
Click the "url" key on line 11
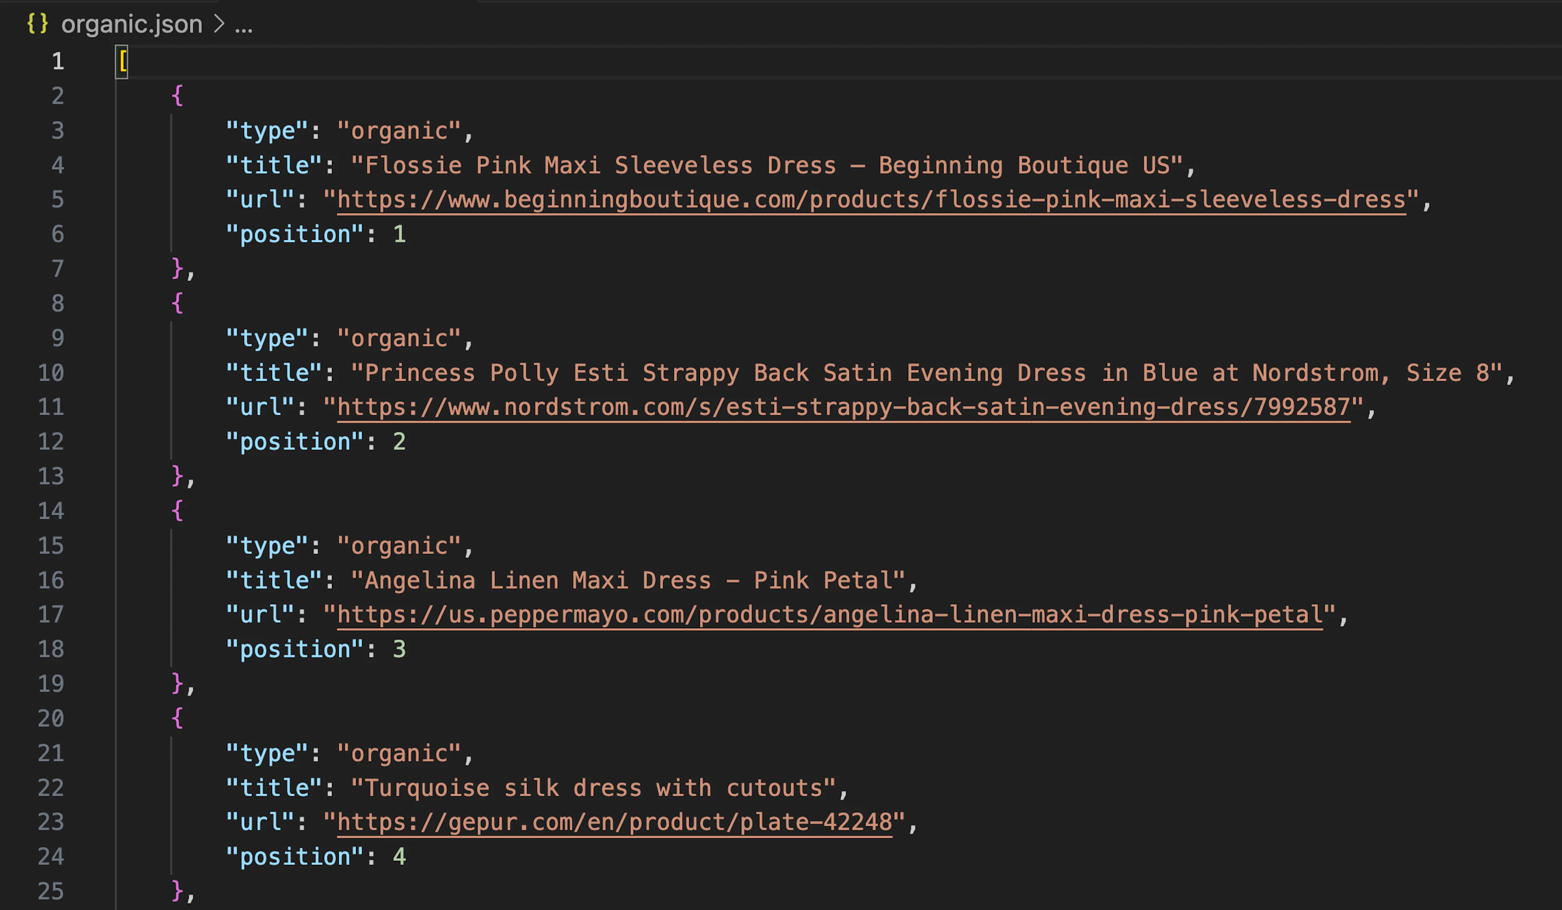(260, 407)
